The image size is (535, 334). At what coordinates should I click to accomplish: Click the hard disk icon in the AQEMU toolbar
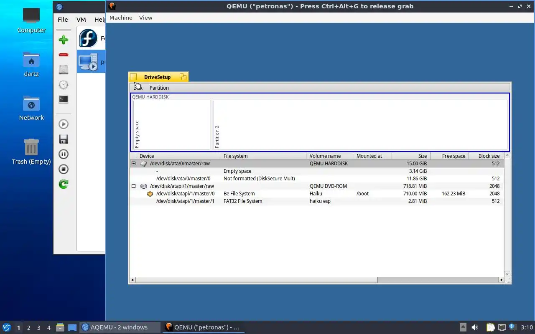click(x=64, y=70)
